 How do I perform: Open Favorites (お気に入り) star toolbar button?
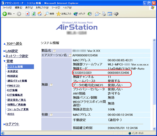click(x=64, y=14)
